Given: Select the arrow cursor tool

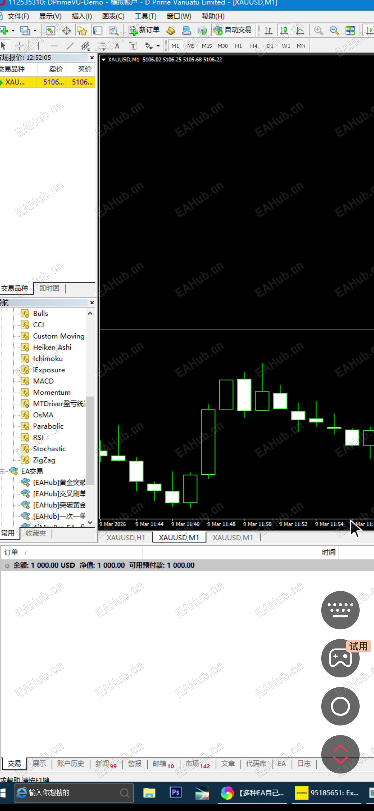Looking at the screenshot, I should [4, 46].
